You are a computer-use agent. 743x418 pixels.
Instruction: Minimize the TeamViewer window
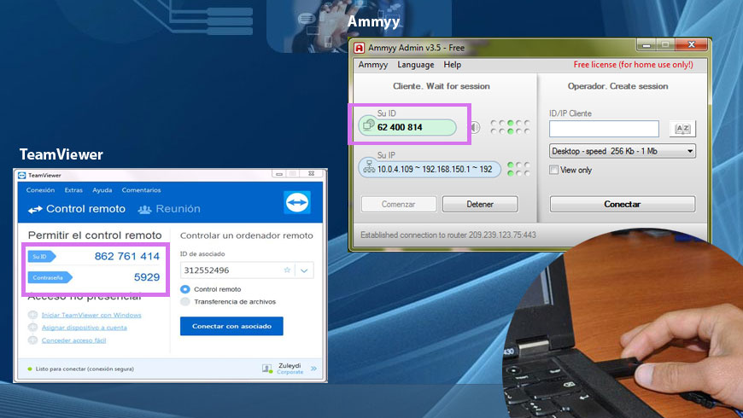(x=279, y=174)
